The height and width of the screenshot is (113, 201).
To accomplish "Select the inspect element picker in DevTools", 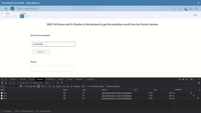I will click(2, 79).
